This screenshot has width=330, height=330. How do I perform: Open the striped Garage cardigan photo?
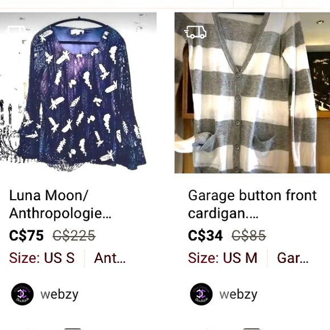point(252,93)
